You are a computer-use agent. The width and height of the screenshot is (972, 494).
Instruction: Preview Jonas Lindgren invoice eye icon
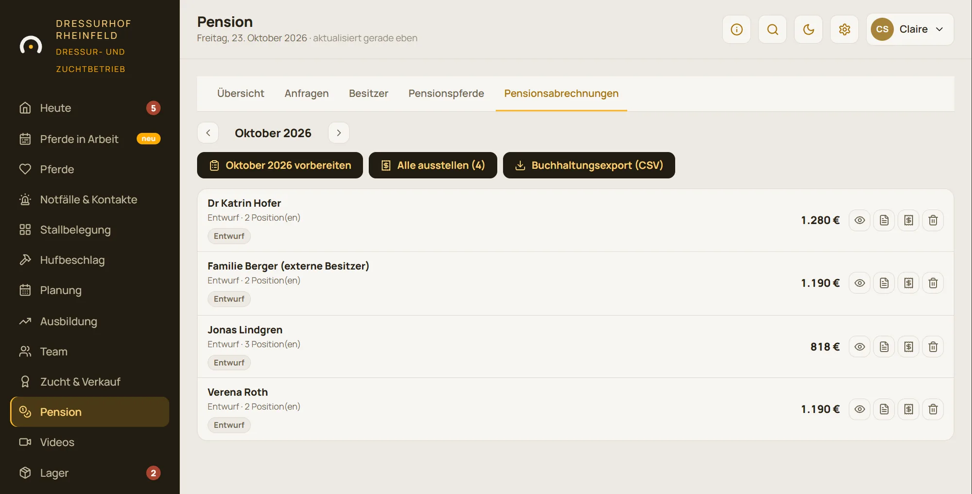859,347
